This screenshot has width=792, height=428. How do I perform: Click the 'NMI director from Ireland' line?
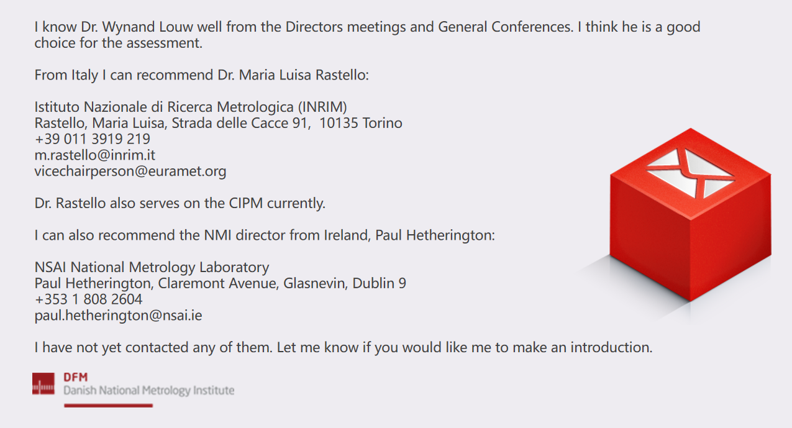265,235
